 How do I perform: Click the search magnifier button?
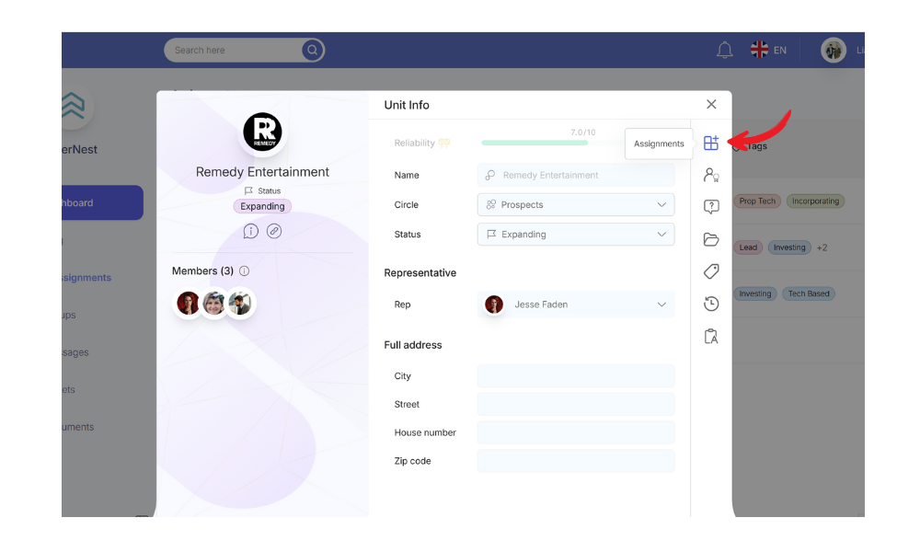(313, 51)
